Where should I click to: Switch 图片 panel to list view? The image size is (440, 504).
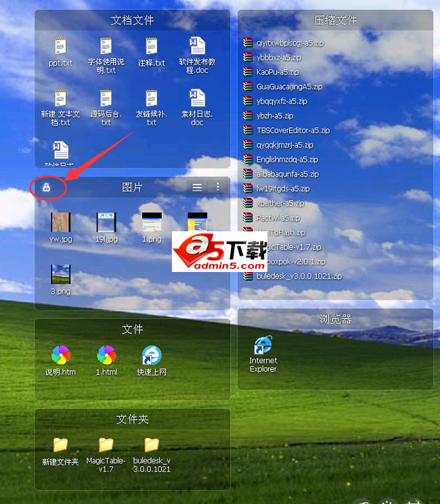[x=197, y=187]
